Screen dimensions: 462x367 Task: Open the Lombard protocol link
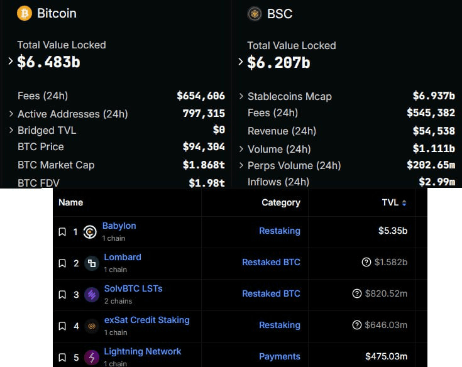click(x=123, y=257)
